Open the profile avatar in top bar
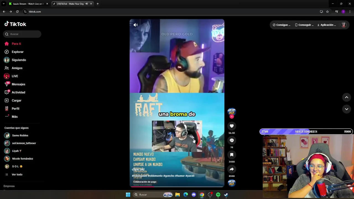 point(343,25)
